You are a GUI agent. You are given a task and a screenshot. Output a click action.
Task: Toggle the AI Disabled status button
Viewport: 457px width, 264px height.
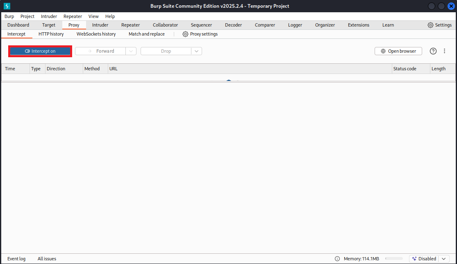click(x=424, y=259)
